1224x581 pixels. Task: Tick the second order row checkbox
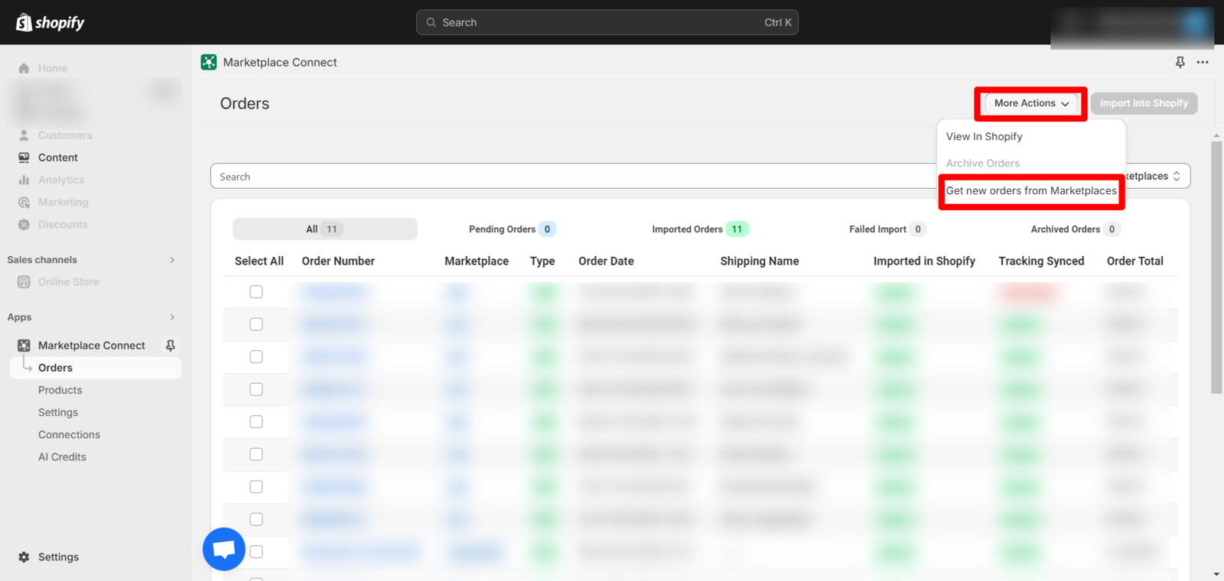tap(256, 324)
